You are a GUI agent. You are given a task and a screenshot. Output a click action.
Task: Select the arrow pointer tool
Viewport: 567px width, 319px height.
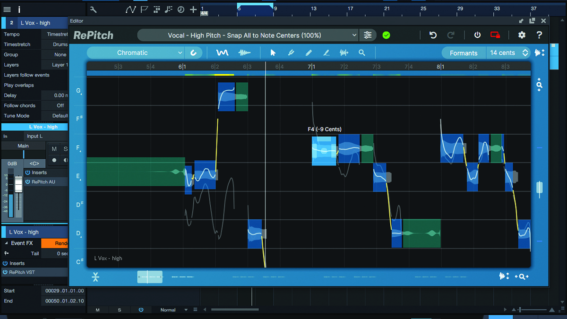[x=273, y=53]
